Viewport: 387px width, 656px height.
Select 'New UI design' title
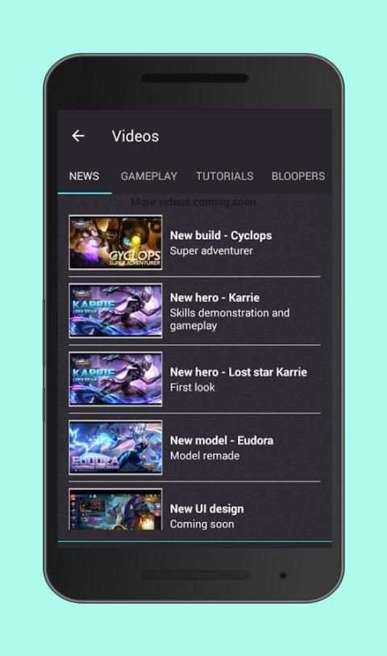[x=206, y=509]
